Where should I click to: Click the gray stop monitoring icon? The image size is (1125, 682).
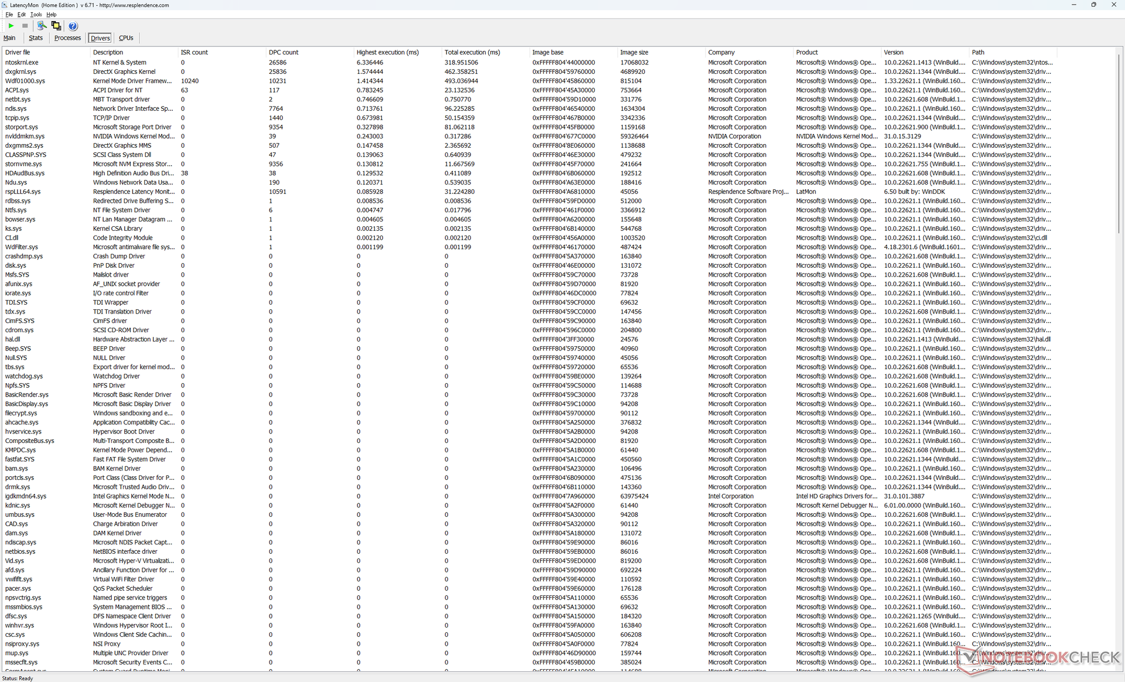click(25, 26)
